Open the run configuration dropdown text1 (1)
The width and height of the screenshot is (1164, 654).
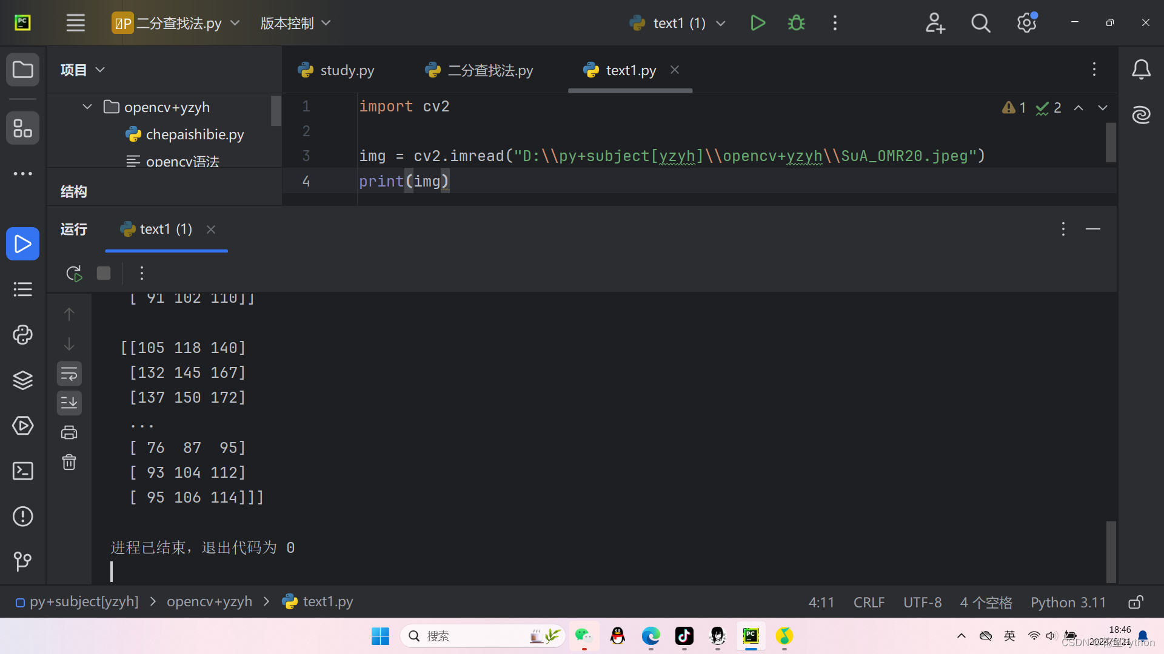pos(678,23)
